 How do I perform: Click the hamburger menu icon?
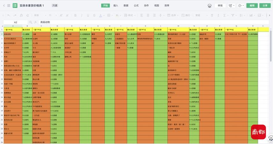9,5
